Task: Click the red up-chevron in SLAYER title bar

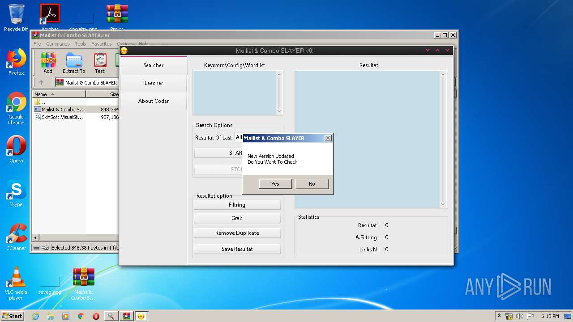Action: (x=437, y=51)
